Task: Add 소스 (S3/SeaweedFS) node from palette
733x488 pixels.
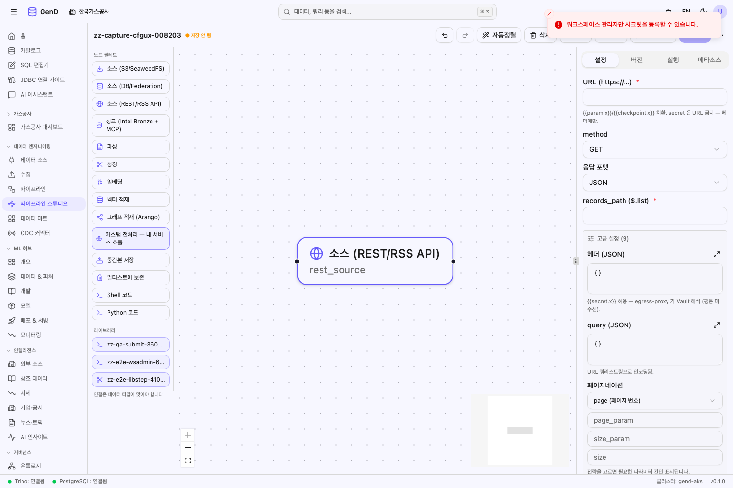Action: click(x=130, y=69)
